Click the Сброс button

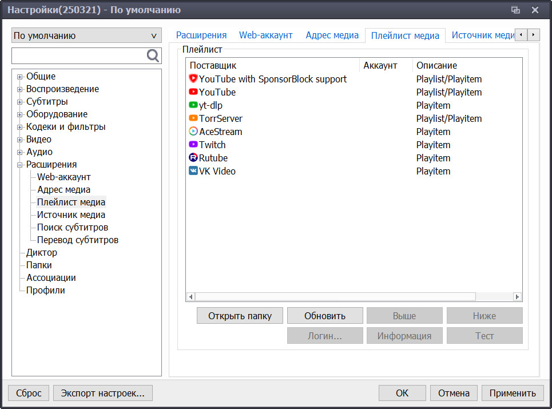coord(29,393)
